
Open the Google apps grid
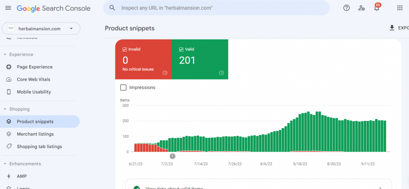click(400, 8)
